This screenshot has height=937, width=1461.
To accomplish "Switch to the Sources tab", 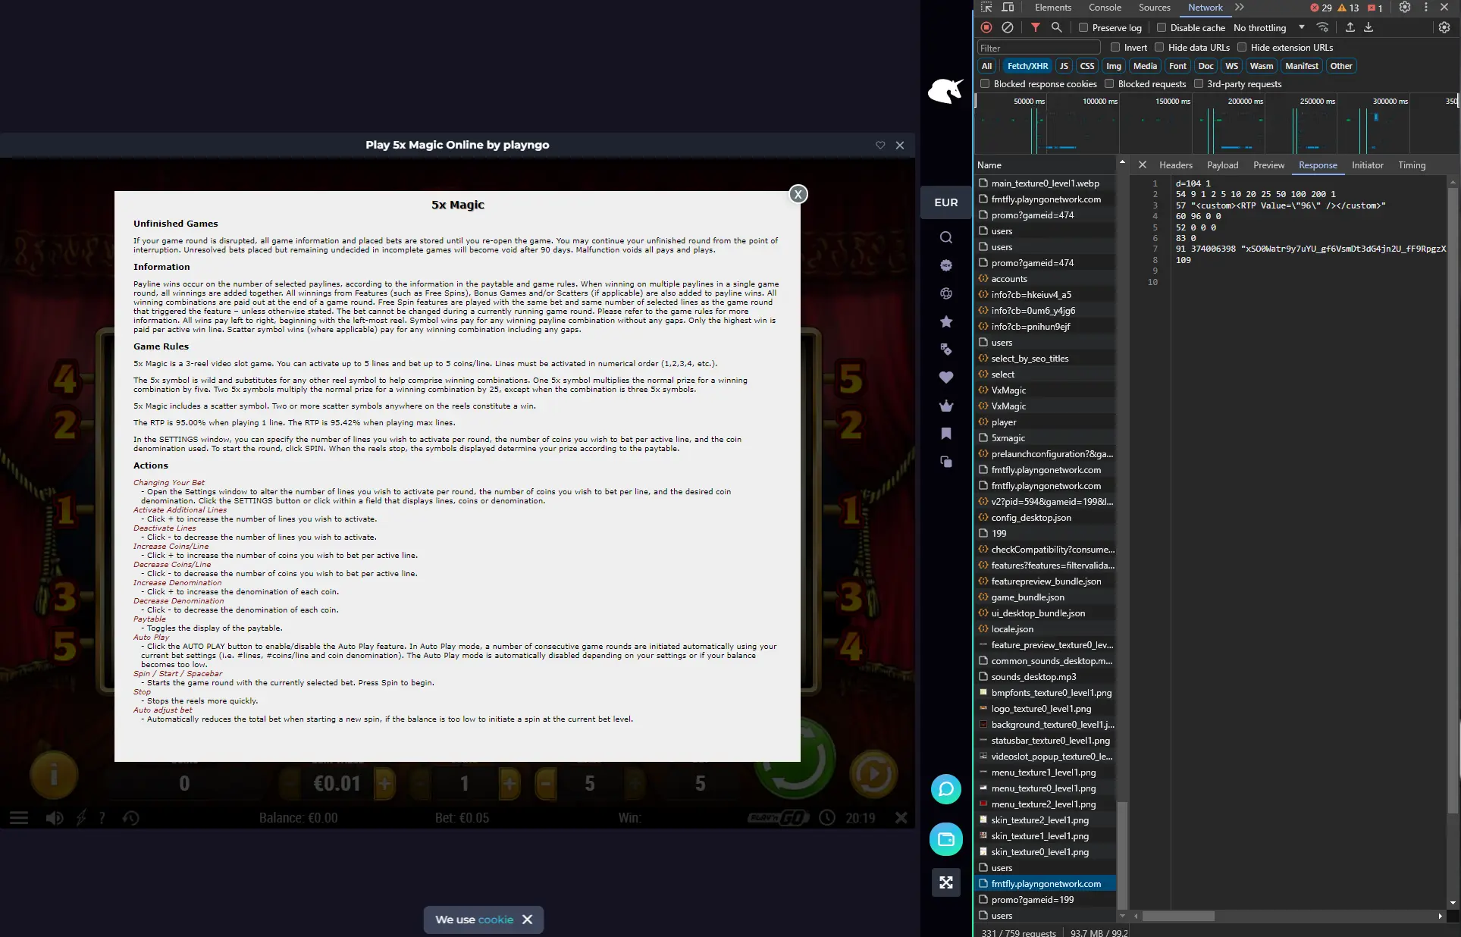I will [x=1154, y=8].
